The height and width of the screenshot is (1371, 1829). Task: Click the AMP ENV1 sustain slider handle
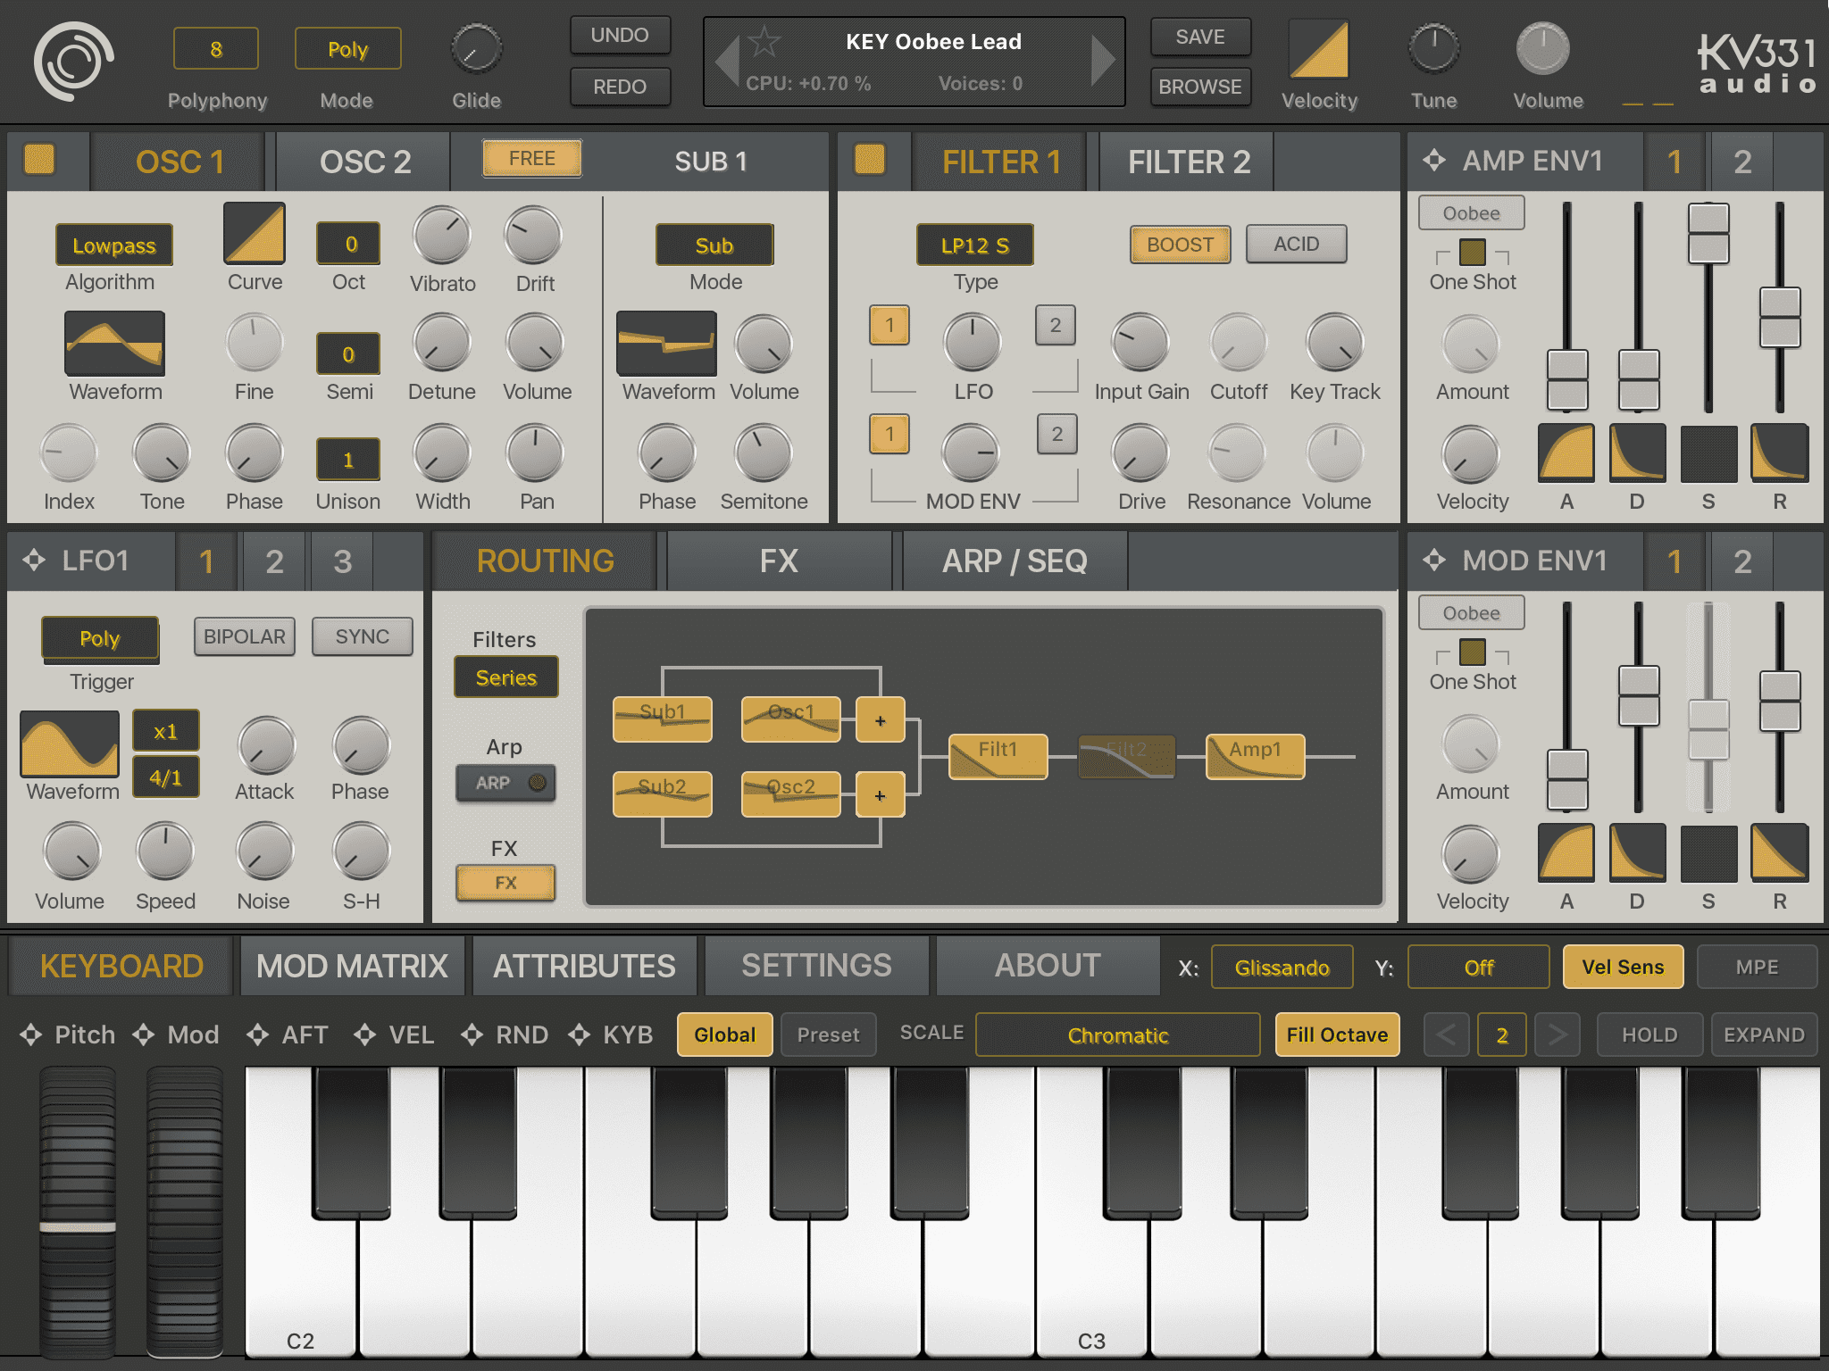click(x=1708, y=233)
